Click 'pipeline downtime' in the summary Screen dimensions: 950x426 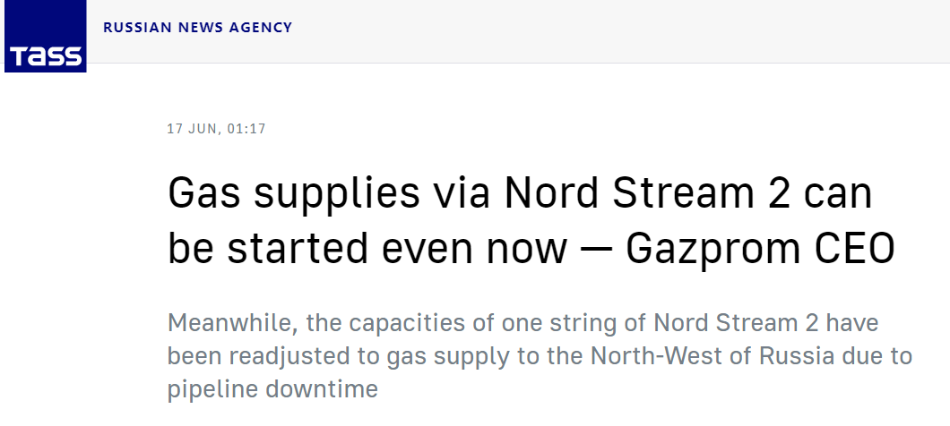(x=272, y=390)
